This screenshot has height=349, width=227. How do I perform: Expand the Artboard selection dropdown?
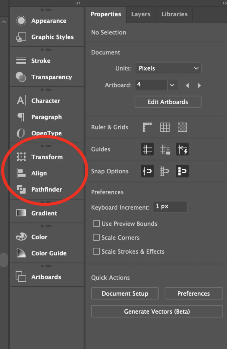(x=172, y=85)
